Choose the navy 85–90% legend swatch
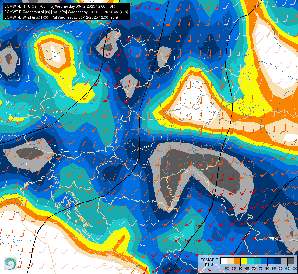The height and width of the screenshot is (274, 298). tap(278, 261)
